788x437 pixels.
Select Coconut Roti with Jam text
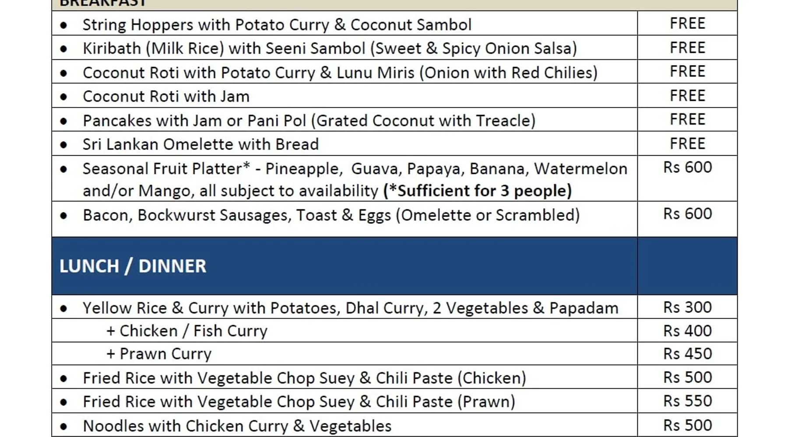pos(166,96)
